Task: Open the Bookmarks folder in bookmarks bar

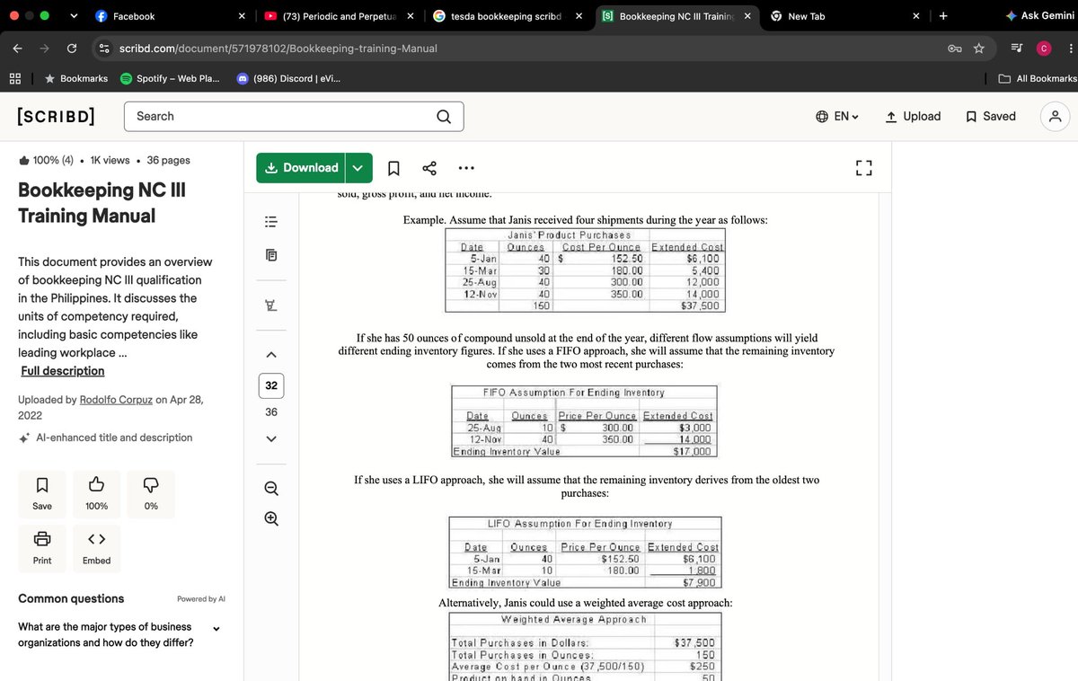Action: tap(75, 78)
